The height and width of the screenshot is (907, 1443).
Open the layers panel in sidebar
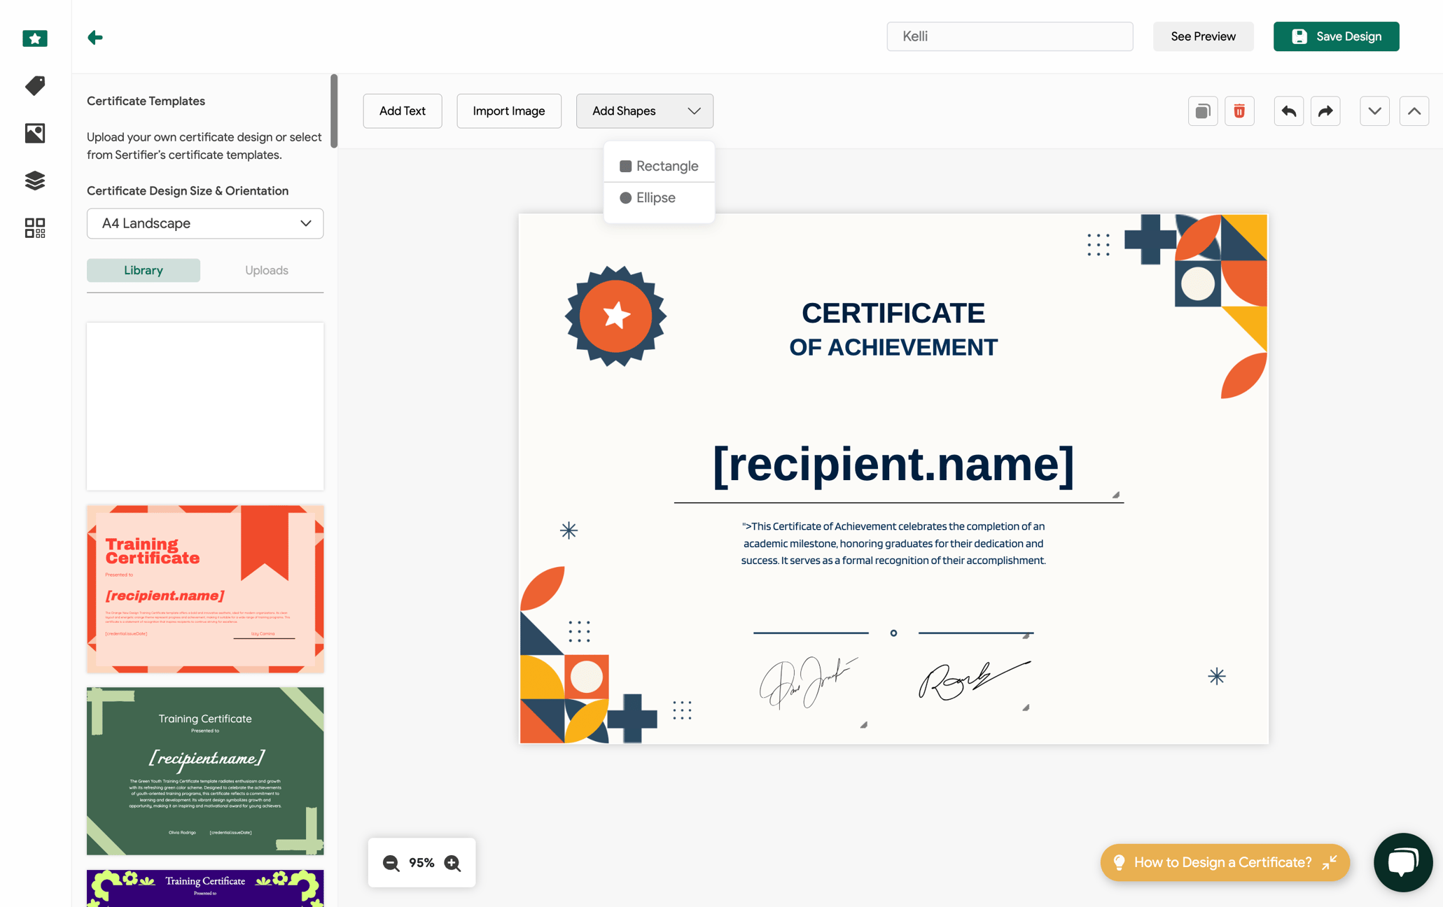tap(34, 181)
